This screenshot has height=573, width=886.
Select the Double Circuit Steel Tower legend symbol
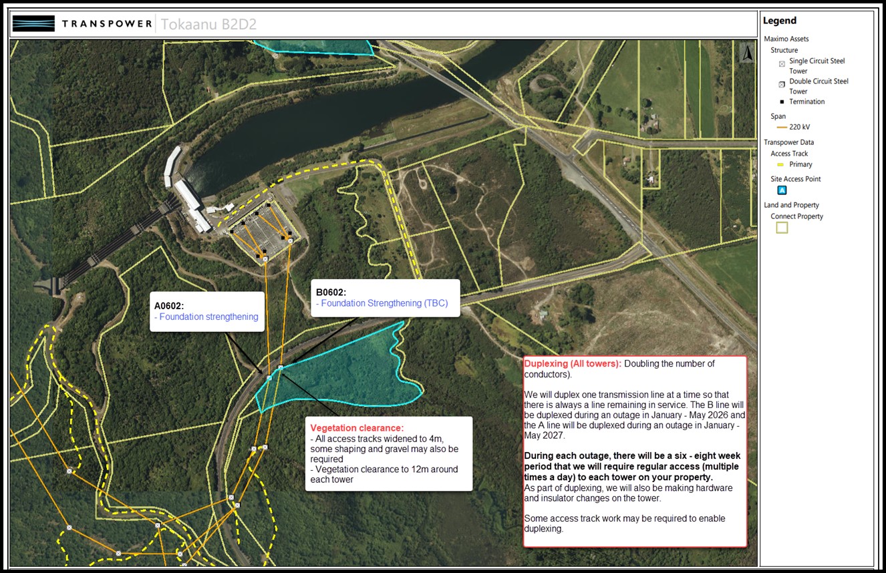(782, 85)
